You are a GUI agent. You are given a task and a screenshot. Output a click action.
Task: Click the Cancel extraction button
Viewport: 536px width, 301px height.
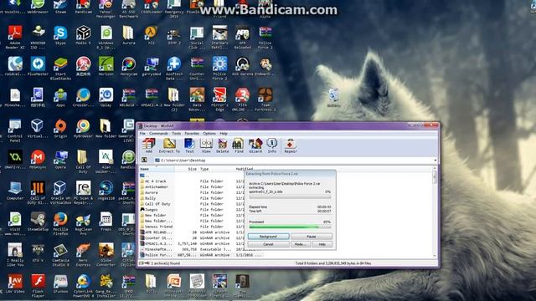tap(268, 244)
